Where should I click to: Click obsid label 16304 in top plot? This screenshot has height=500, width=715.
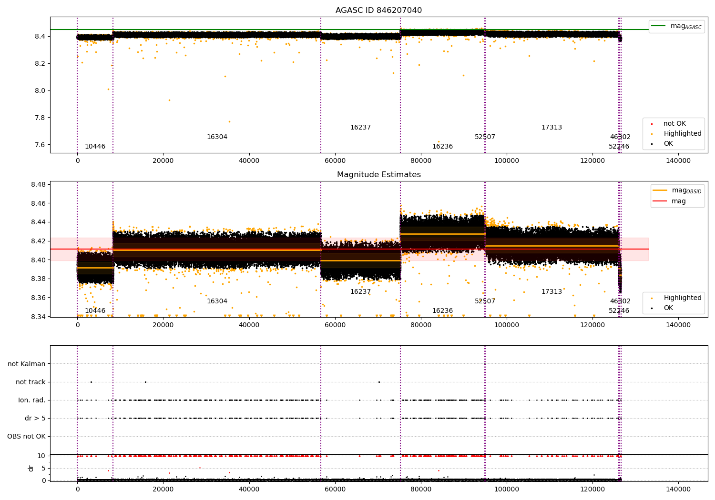[x=217, y=137]
